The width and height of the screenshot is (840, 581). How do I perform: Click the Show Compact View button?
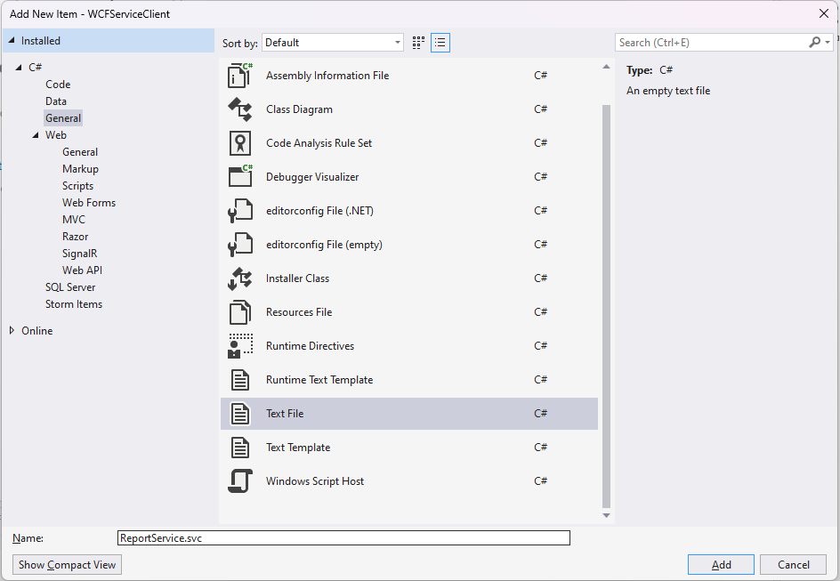pyautogui.click(x=68, y=565)
